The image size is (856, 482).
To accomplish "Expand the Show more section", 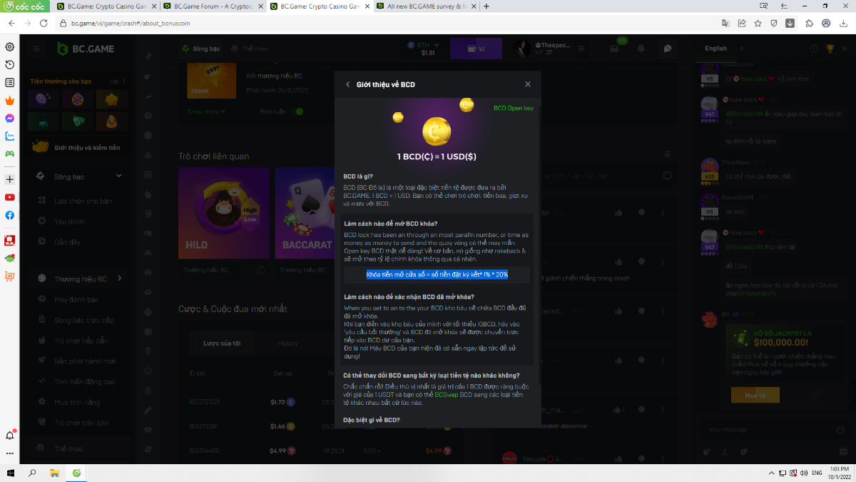I will click(x=206, y=111).
